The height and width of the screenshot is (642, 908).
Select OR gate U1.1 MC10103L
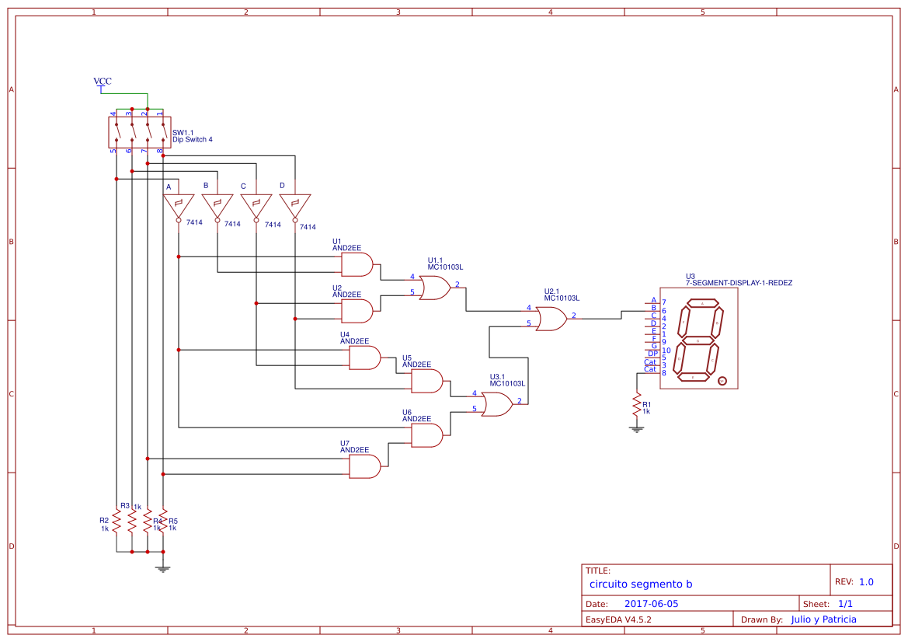pyautogui.click(x=433, y=288)
